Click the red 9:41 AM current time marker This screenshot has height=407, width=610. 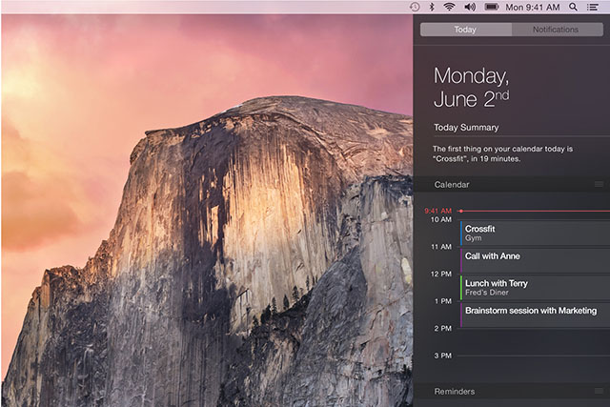[x=438, y=211]
